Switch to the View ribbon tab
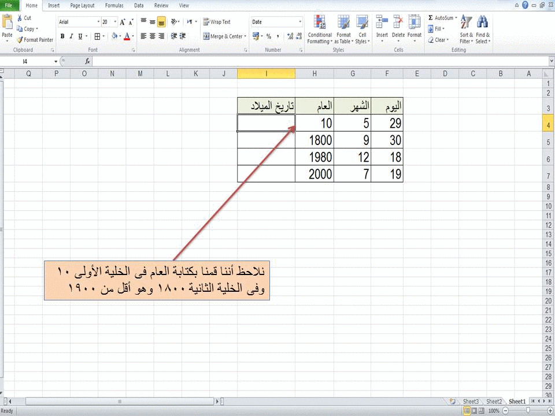The width and height of the screenshot is (555, 416). pyautogui.click(x=184, y=5)
